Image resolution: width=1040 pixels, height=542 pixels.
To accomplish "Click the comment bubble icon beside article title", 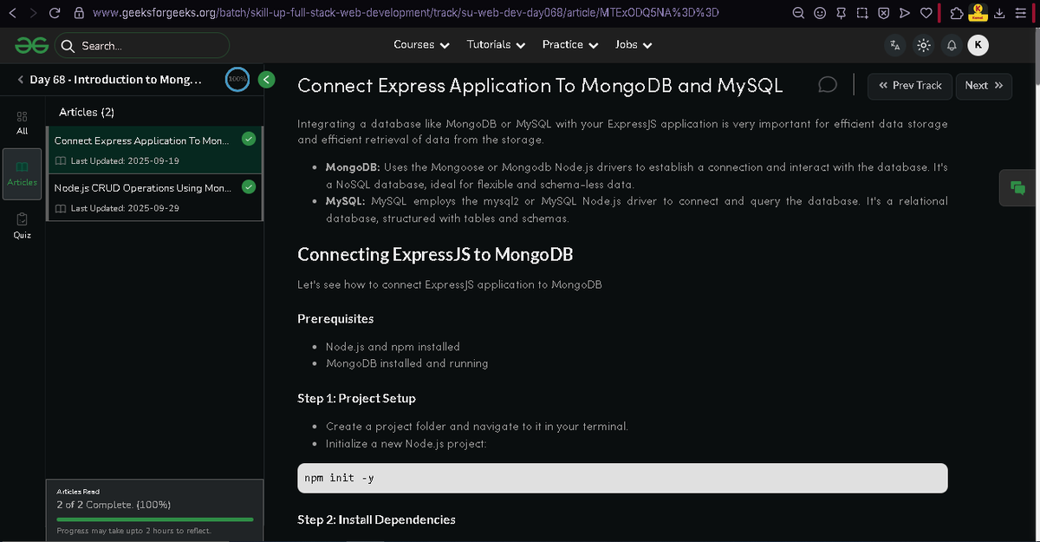I will (x=828, y=84).
